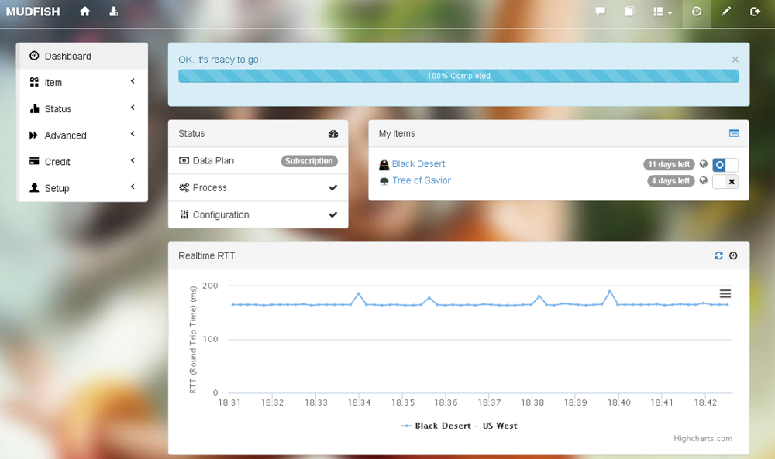775x459 pixels.
Task: Open the Credit sidebar menu
Action: tap(82, 162)
